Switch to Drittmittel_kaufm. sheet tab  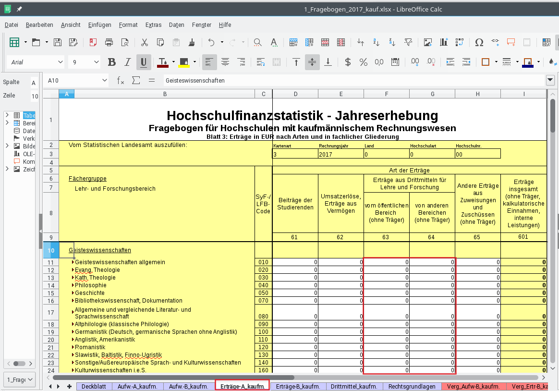(x=354, y=386)
